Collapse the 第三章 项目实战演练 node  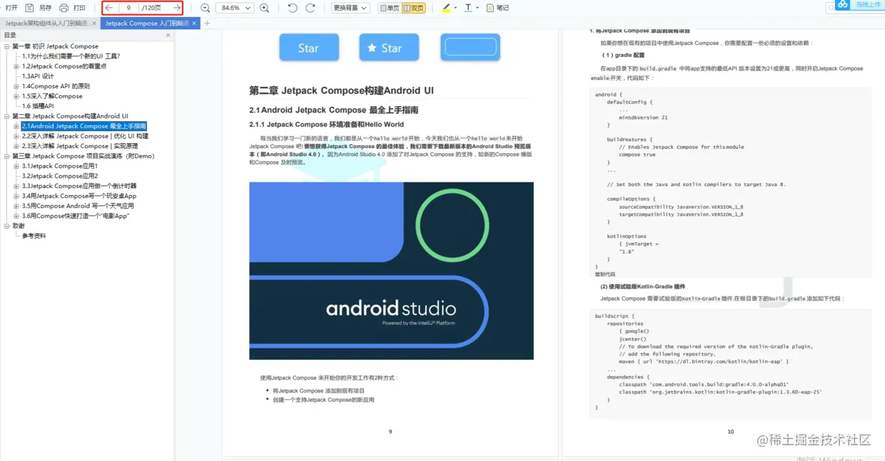click(6, 156)
